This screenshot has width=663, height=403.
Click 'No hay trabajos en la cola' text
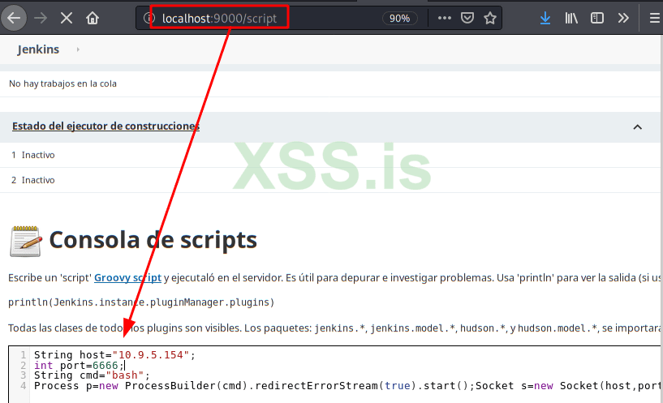[62, 84]
